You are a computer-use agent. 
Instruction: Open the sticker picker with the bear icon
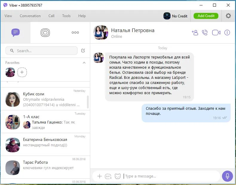[117, 176]
